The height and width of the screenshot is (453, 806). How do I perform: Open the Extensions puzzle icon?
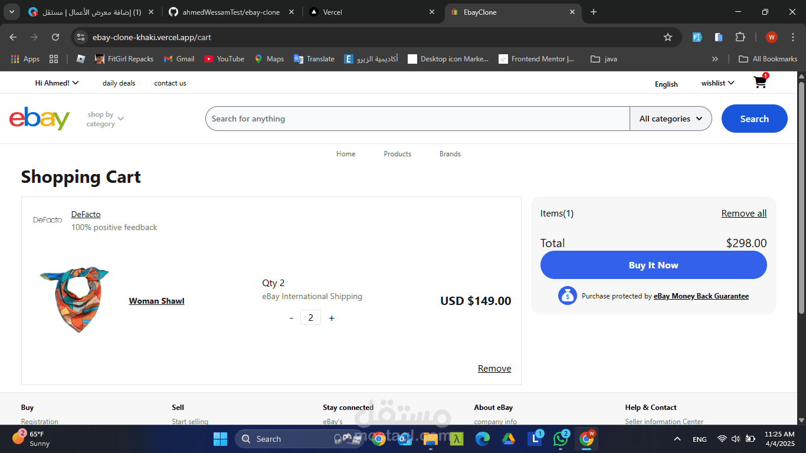pos(740,37)
